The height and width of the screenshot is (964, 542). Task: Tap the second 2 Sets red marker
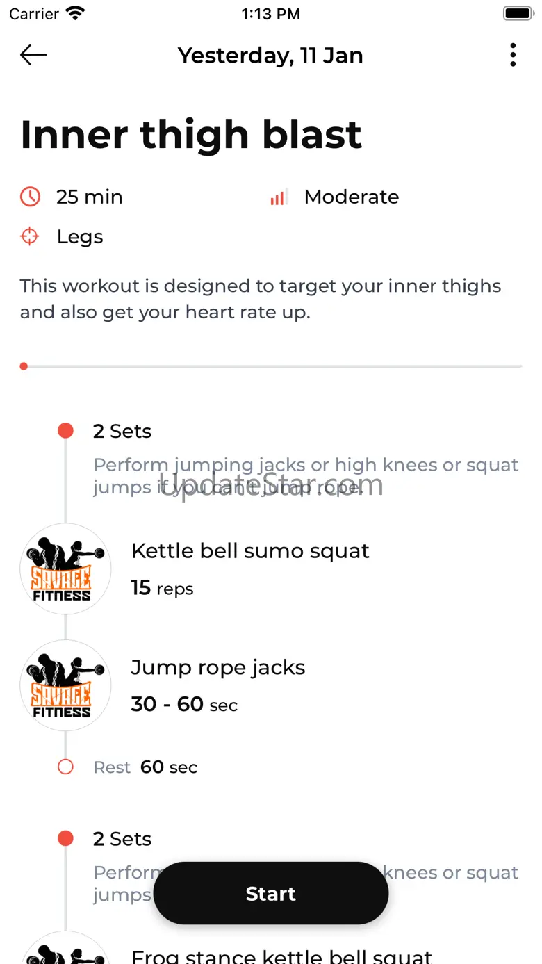coord(65,838)
